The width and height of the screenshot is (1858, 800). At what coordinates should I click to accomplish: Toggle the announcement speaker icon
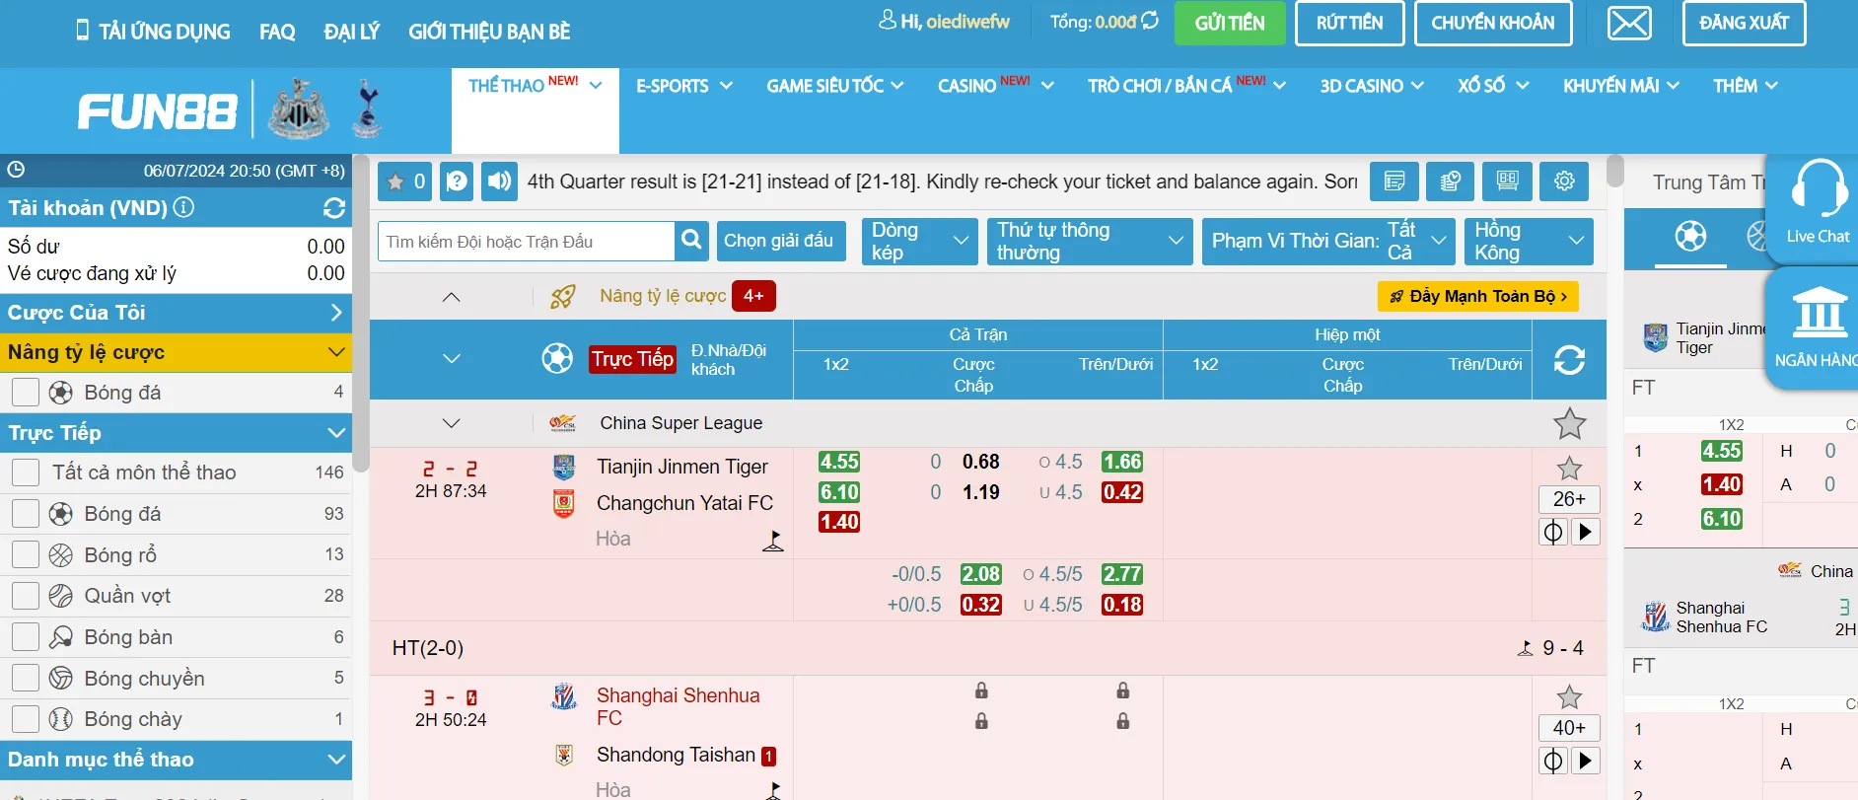pyautogui.click(x=500, y=182)
